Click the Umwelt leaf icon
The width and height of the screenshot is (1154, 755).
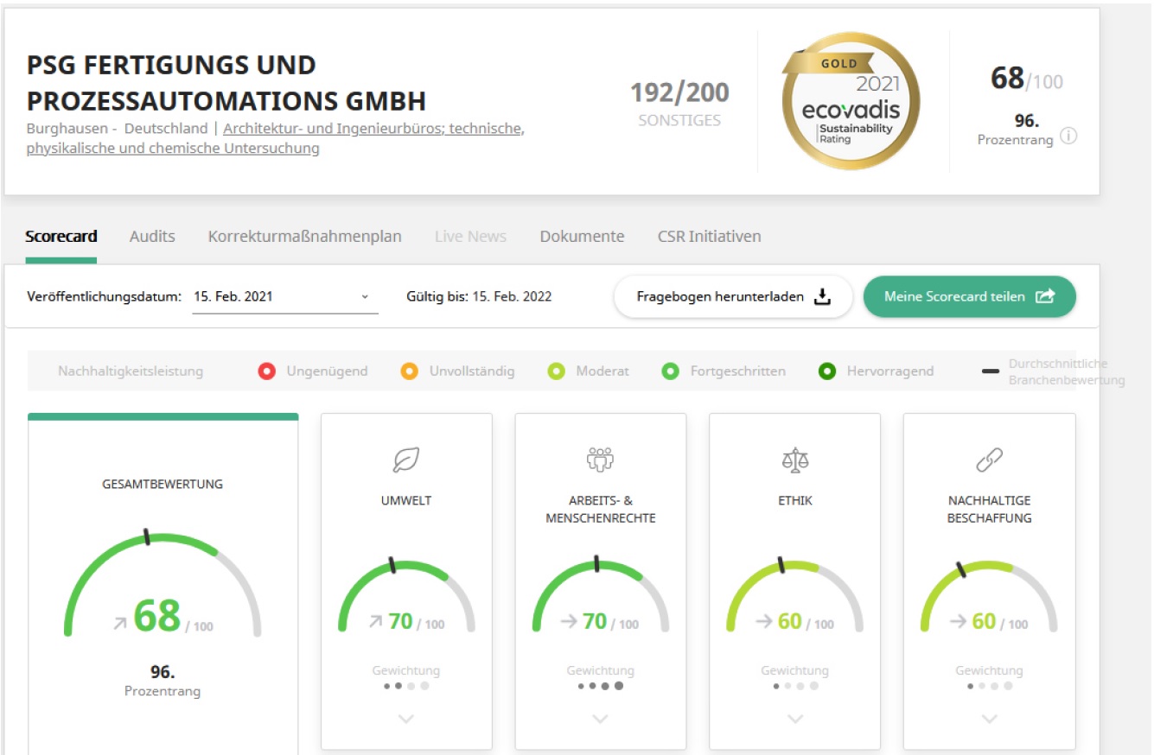406,460
